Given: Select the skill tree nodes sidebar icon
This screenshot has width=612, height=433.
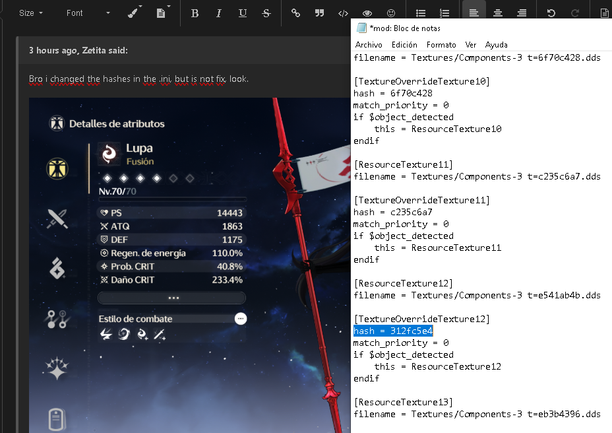Looking at the screenshot, I should [57, 319].
